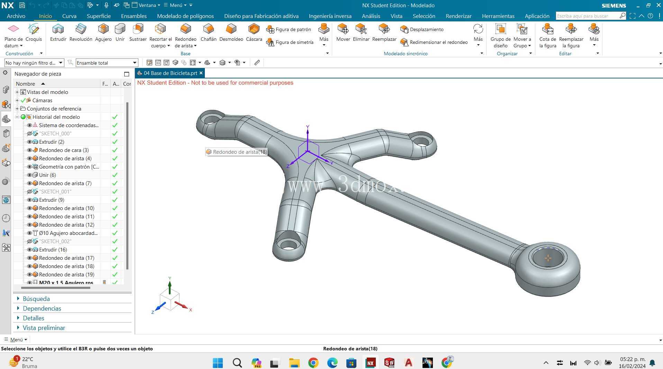Click Reemplazar la figura
The width and height of the screenshot is (663, 369).
tap(571, 36)
